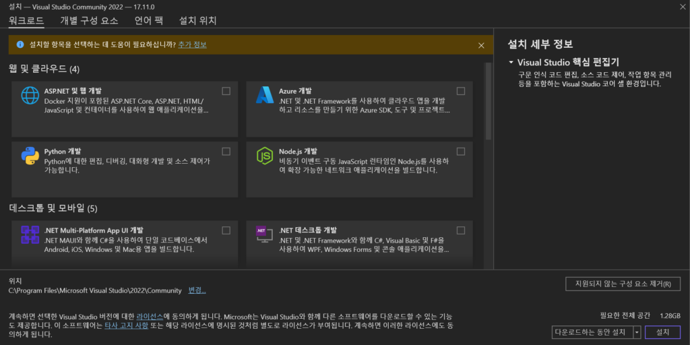Open the 추가 정보 link
Screen dimensions: 690x345
[192, 44]
